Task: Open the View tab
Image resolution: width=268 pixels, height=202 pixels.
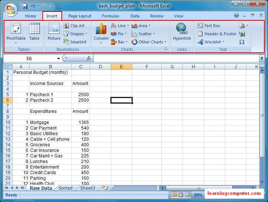Action: (x=178, y=16)
